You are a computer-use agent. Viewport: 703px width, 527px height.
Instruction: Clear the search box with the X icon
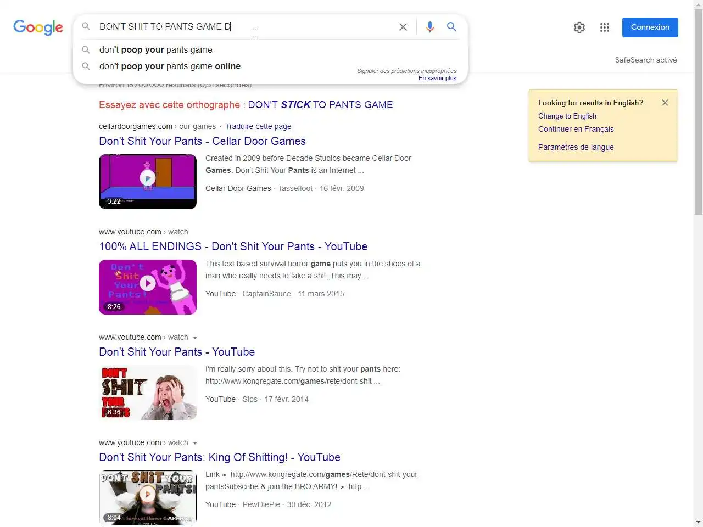pos(403,27)
